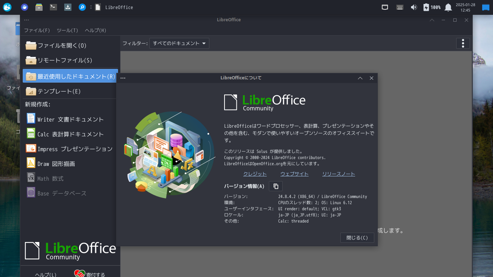Open the リリースノート link
493x277 pixels.
tap(339, 174)
